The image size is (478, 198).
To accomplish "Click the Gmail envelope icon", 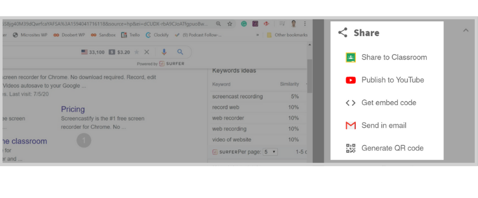I will click(x=351, y=125).
